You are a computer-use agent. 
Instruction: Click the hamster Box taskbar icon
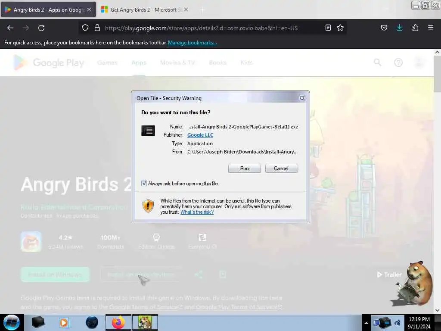click(145, 322)
